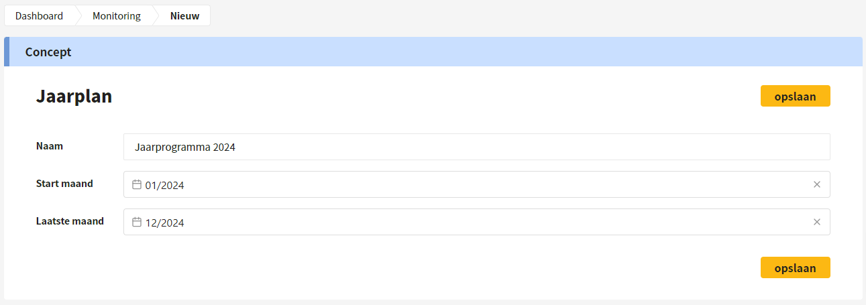Open the Laatste maand 12/2024 picker field

[477, 222]
